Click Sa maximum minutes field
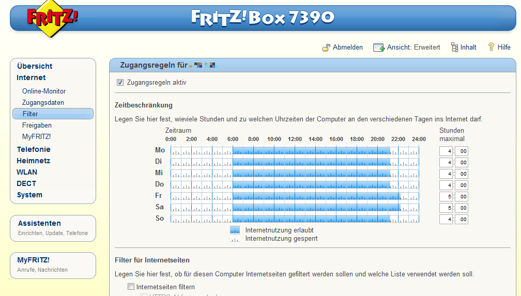Screen dimensions: 521x296 tap(462, 208)
